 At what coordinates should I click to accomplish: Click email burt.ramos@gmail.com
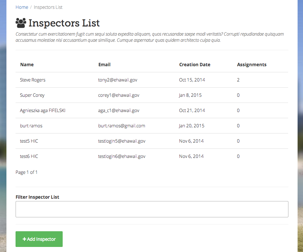[x=122, y=126]
